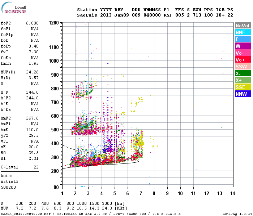This screenshot has height=216, width=253.
Task: Click the B1 value 2.31
Action: pos(34,158)
